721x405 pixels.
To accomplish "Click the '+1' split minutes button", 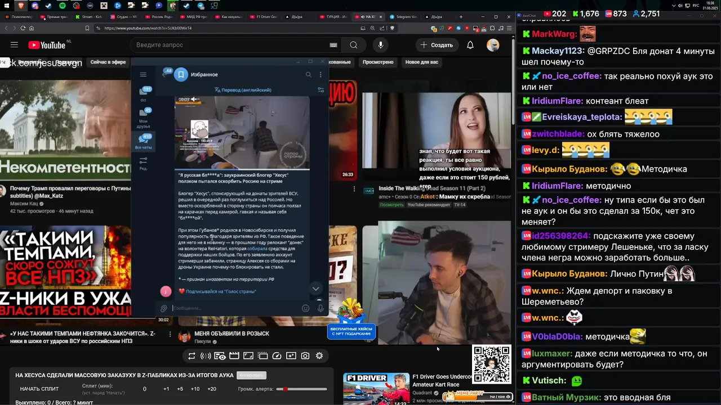I will point(166,389).
